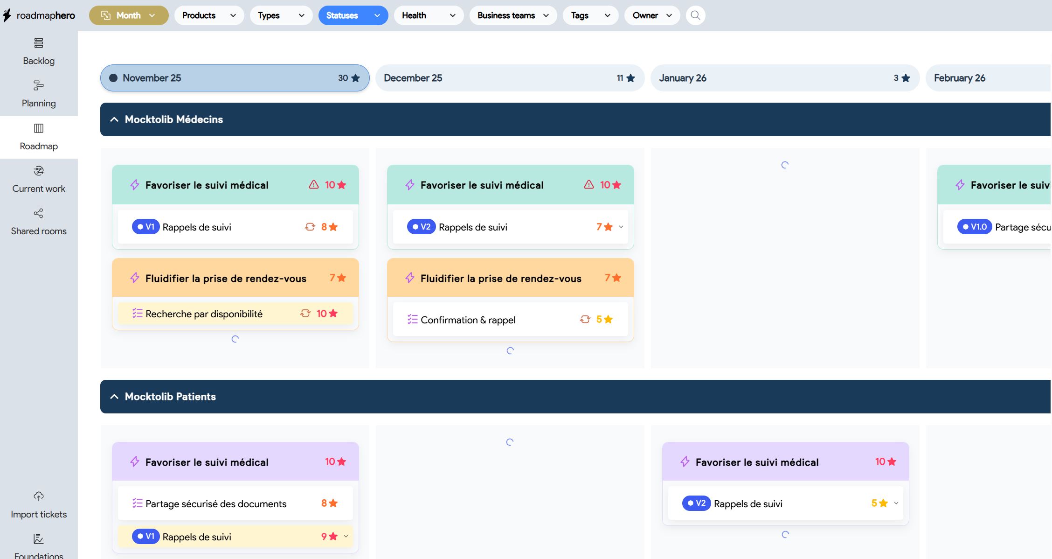The image size is (1052, 559).
Task: Expand chevron on V2 Rappels de suivi December
Action: tap(621, 227)
